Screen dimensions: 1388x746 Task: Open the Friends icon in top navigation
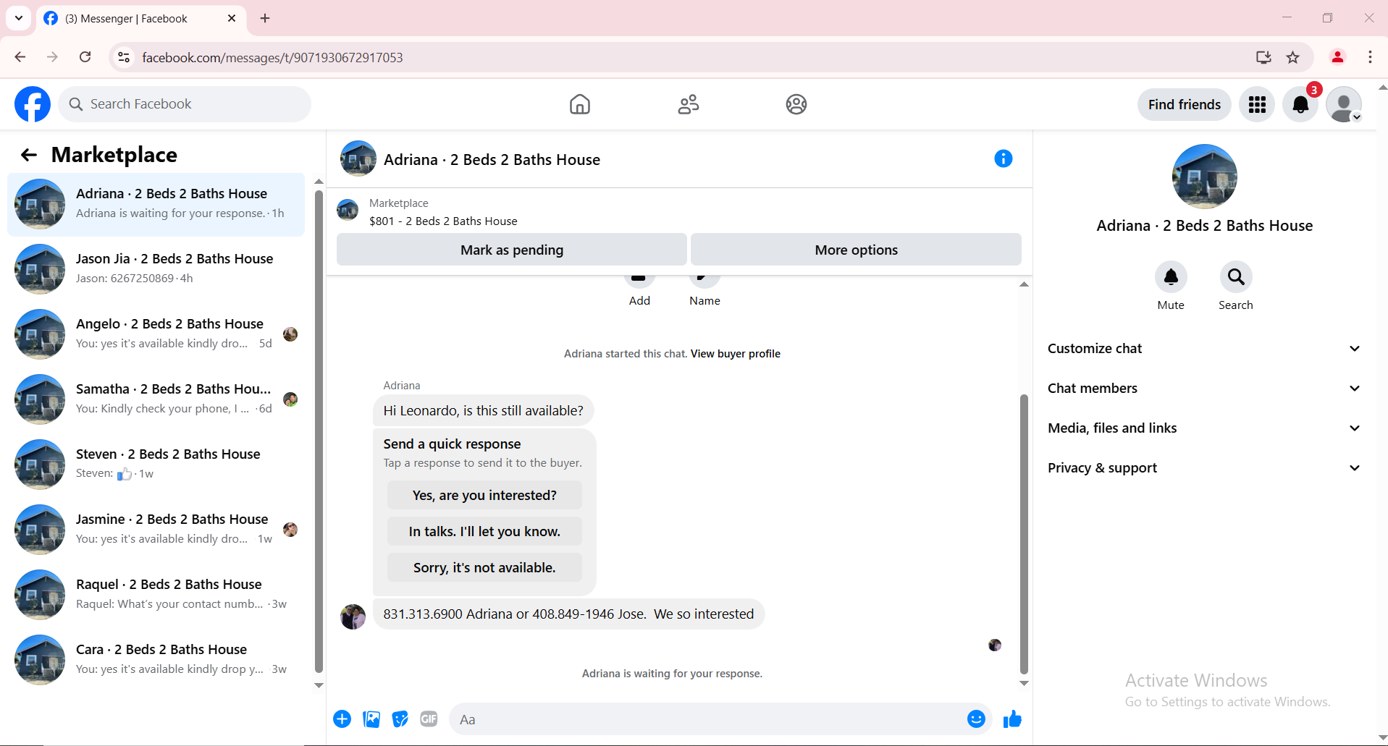pos(688,104)
